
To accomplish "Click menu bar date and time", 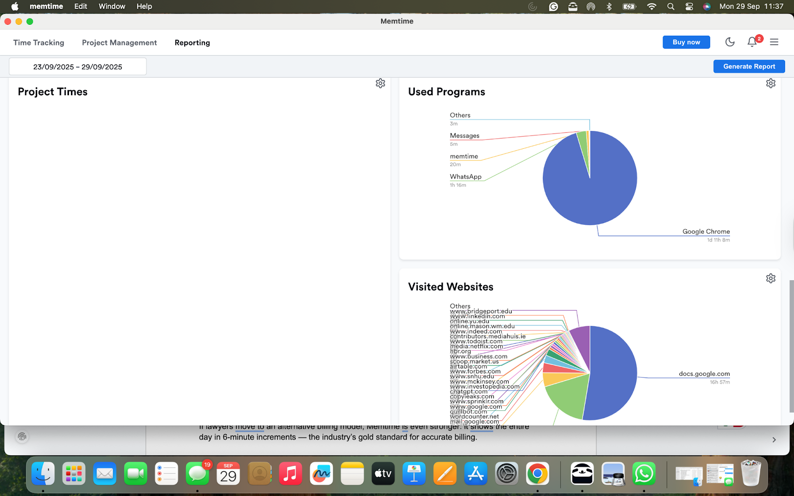I will (751, 6).
